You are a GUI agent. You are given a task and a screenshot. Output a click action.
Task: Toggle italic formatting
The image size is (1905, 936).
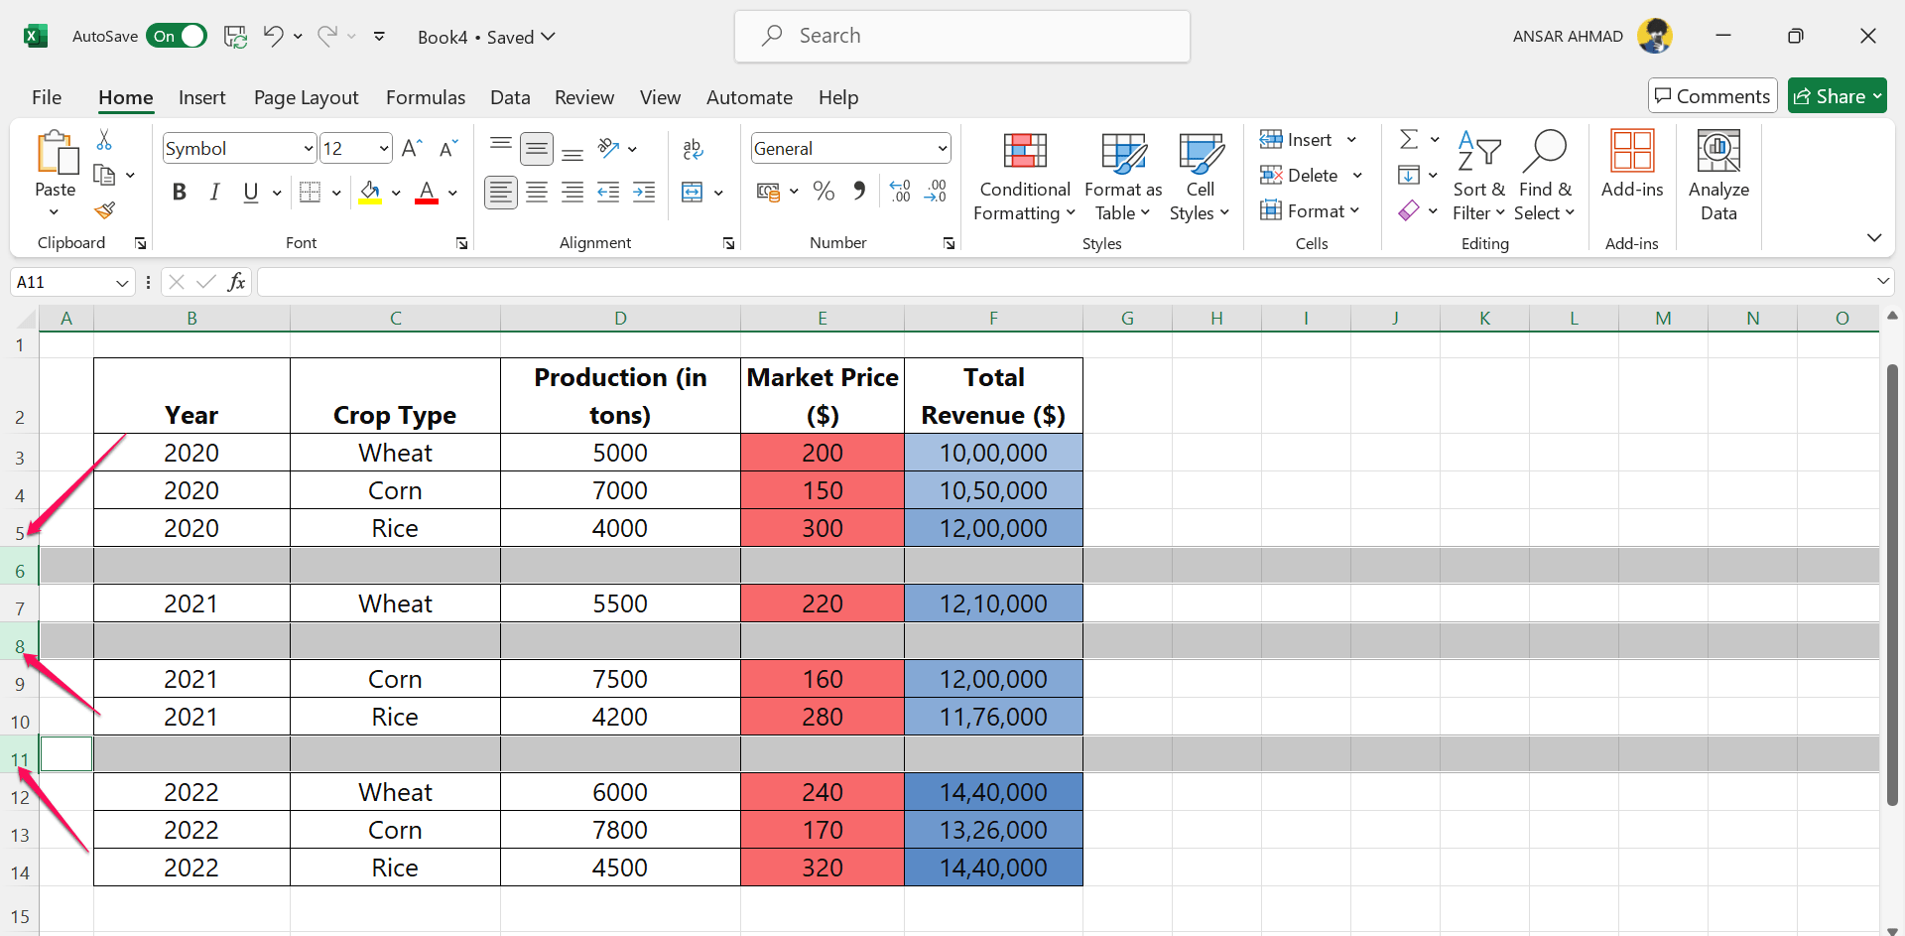click(215, 192)
